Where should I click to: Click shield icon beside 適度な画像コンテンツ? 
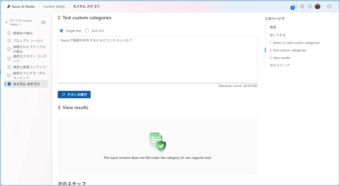pos(9,67)
